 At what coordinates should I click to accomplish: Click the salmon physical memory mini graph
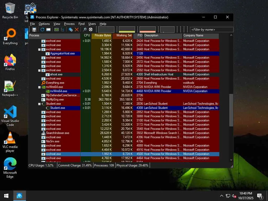[148, 30]
